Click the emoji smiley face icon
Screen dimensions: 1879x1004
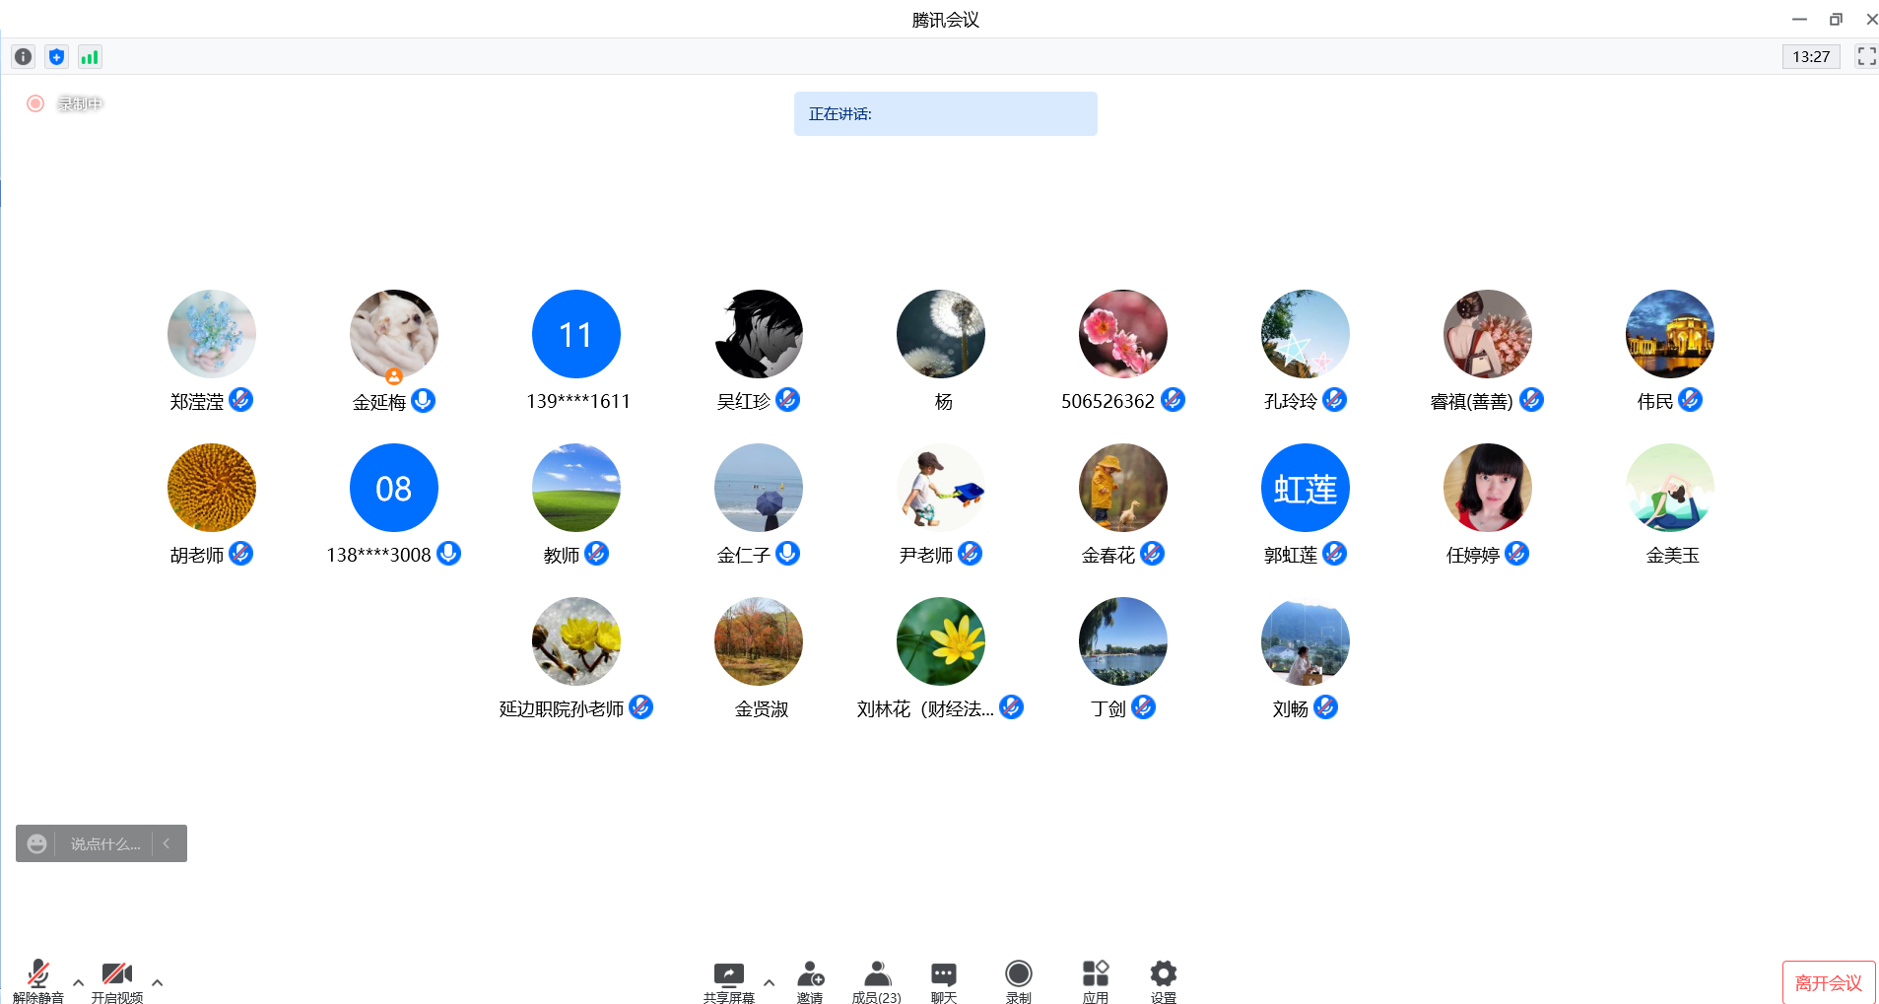36,844
